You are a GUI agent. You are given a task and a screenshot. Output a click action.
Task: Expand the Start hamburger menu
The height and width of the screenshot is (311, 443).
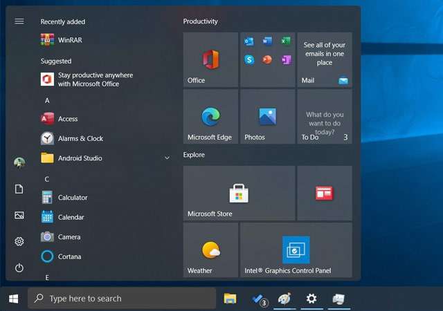[19, 21]
